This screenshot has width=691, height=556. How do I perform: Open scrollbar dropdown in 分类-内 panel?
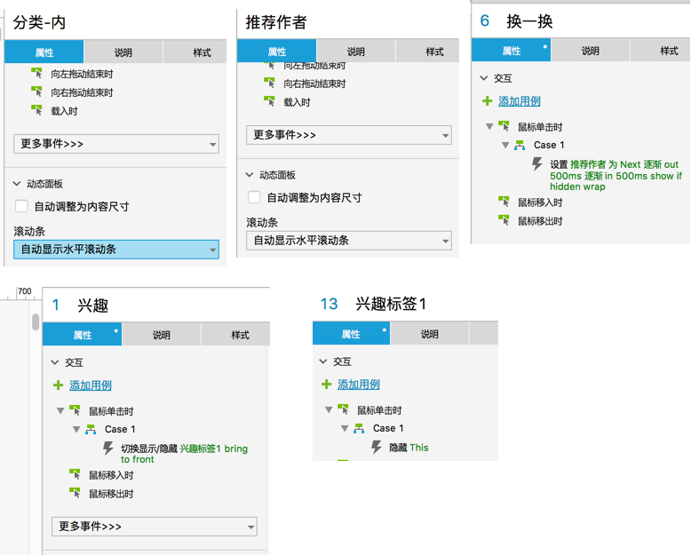[116, 250]
